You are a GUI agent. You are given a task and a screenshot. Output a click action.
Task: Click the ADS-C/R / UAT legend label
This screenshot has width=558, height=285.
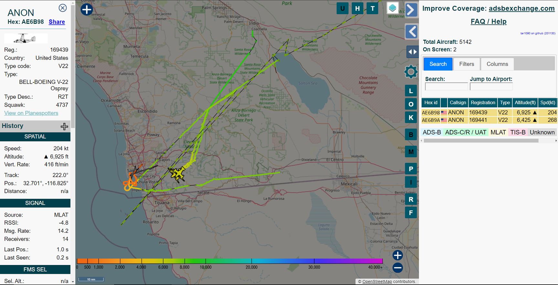tap(466, 133)
